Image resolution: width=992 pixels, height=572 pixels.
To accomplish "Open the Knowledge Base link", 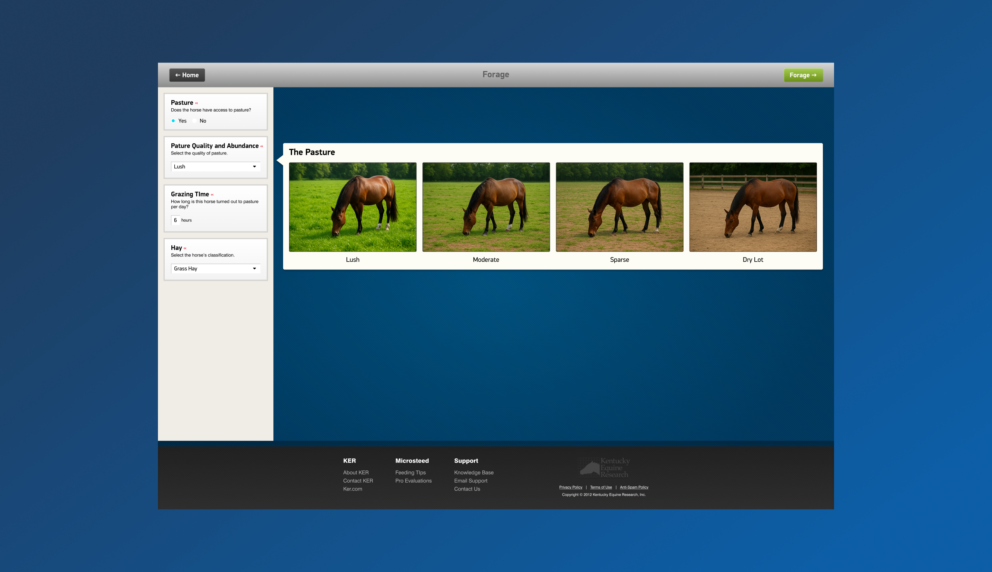I will [x=473, y=473].
